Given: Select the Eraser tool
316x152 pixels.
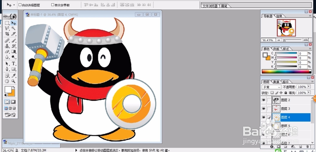Looking at the screenshot, I should 7,52.
